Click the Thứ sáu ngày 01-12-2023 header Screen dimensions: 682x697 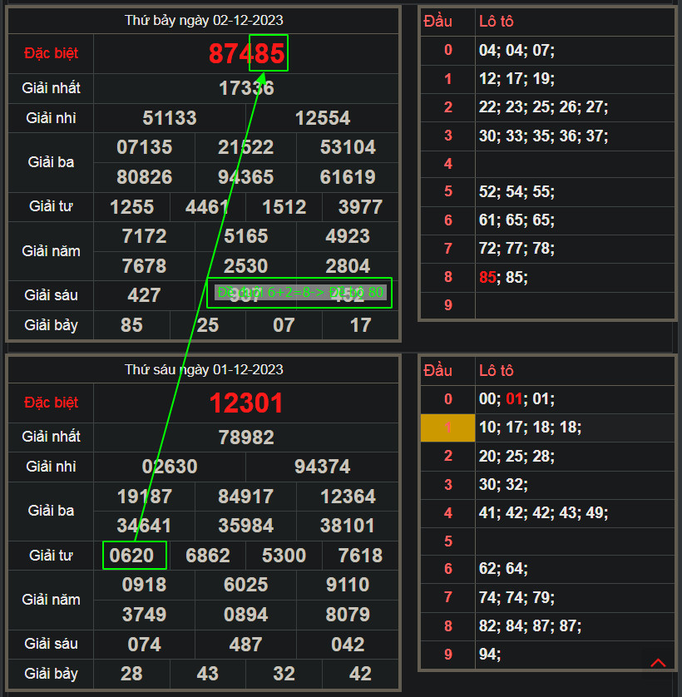tap(204, 369)
